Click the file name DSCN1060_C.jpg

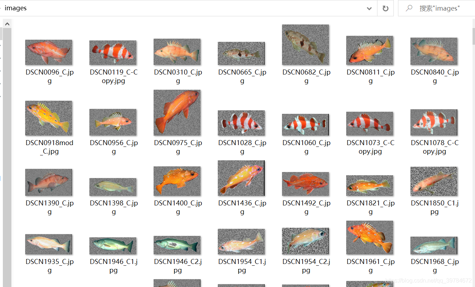(x=306, y=147)
